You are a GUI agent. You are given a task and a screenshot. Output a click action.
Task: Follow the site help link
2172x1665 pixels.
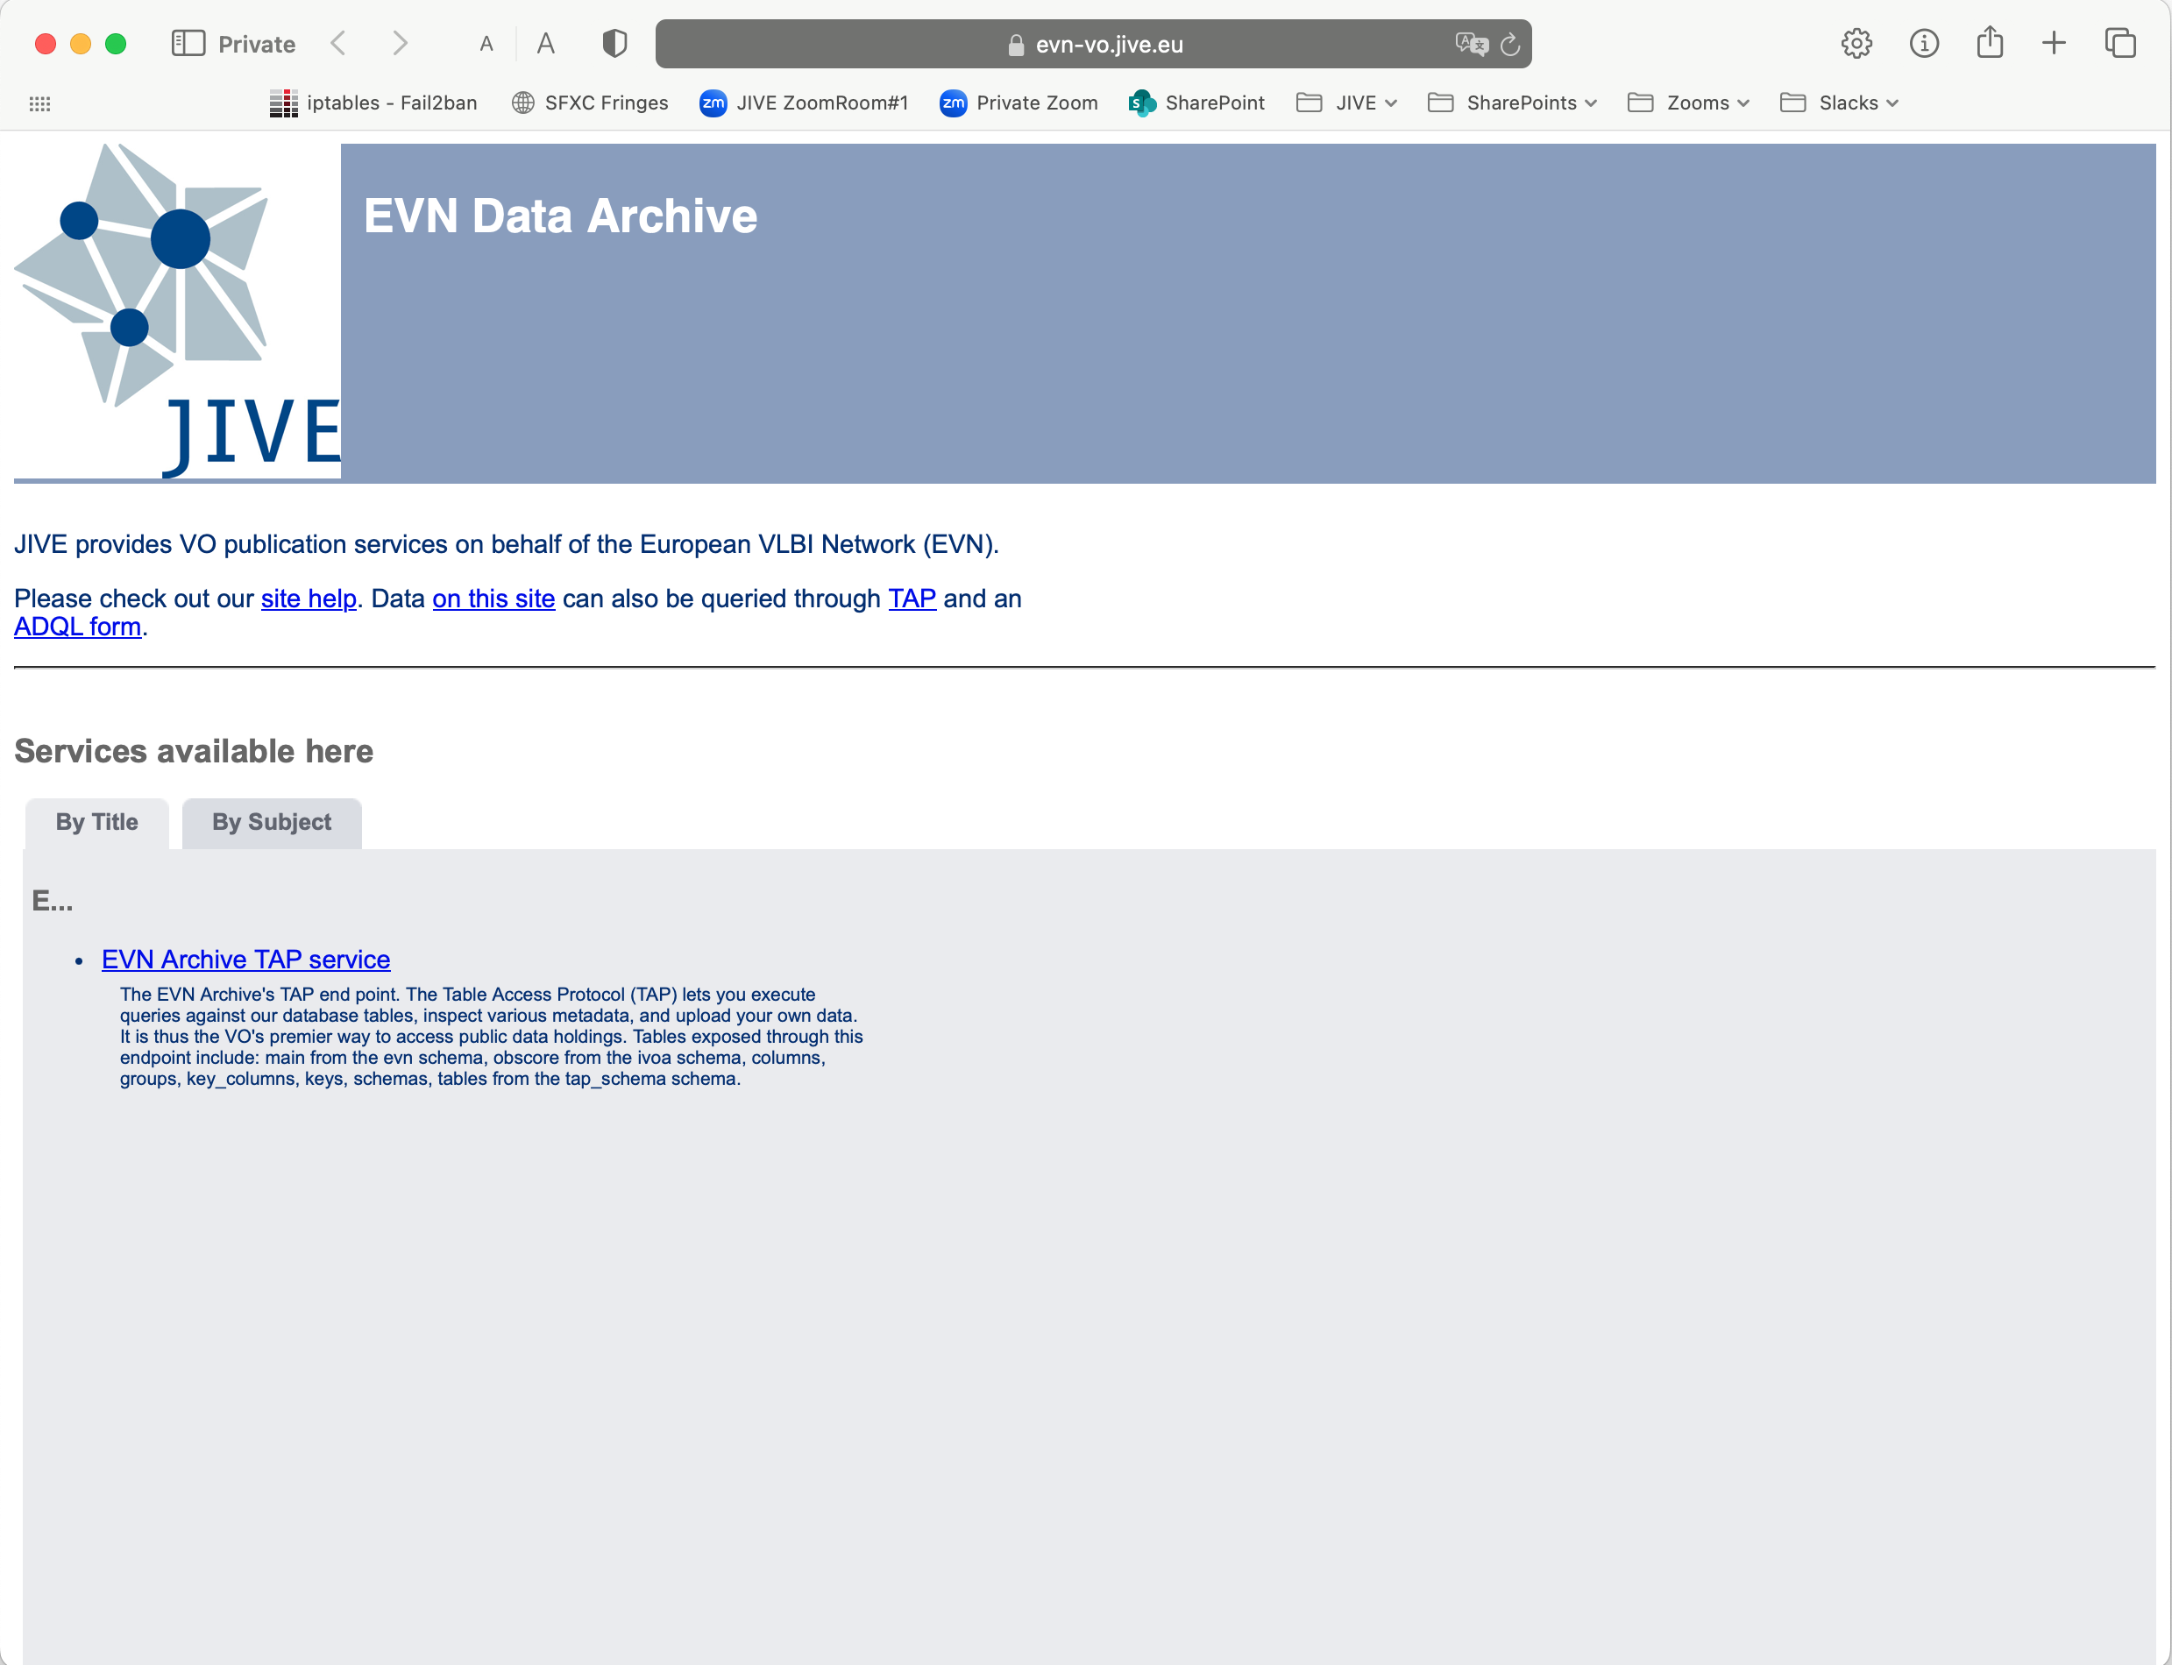(309, 599)
